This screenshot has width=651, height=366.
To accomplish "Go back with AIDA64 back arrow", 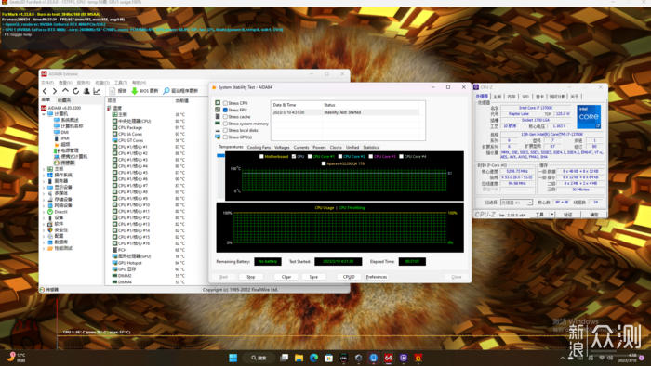I will pos(45,91).
